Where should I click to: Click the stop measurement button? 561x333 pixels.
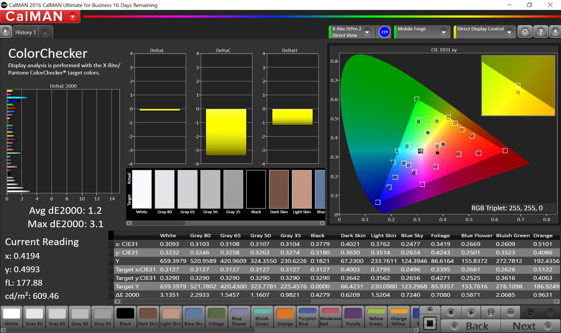pyautogui.click(x=451, y=313)
